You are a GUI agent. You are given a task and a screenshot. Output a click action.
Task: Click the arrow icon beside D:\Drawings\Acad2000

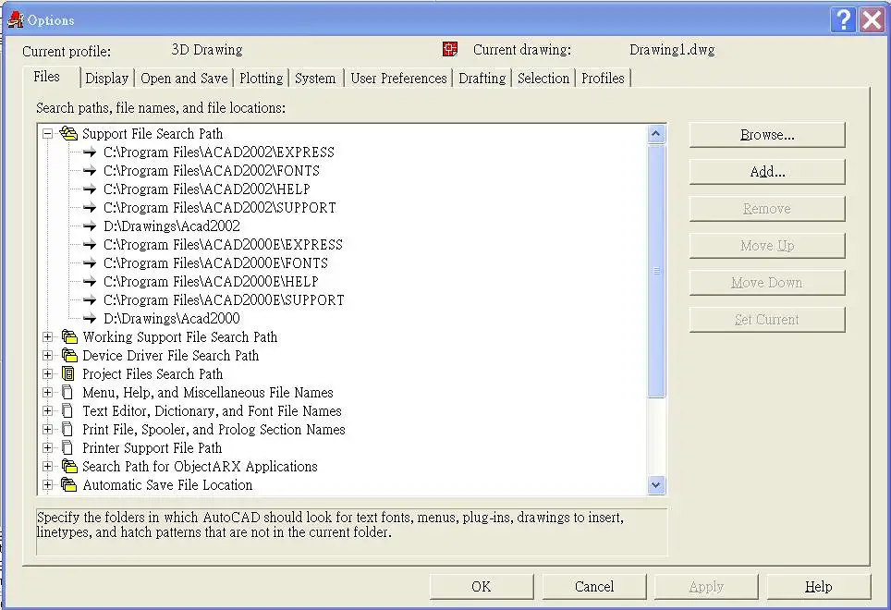[x=90, y=319]
